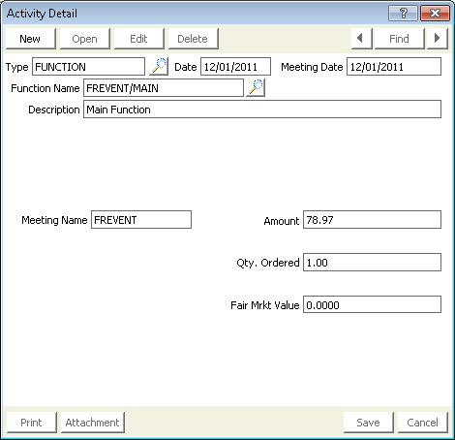Open the Attachment button
Image resolution: width=455 pixels, height=440 pixels.
click(x=93, y=423)
